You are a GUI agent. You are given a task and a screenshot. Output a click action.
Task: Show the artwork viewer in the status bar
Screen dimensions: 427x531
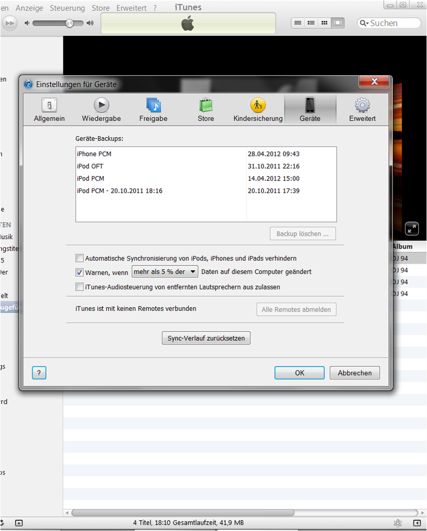[19, 523]
